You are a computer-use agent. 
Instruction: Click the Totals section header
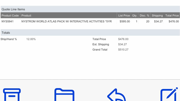pos(6,33)
